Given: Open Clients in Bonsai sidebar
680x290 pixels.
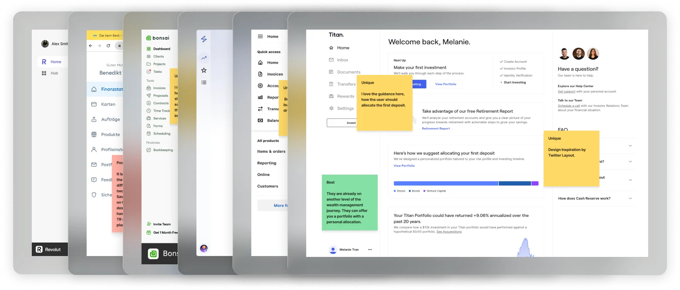Looking at the screenshot, I should click(x=156, y=56).
